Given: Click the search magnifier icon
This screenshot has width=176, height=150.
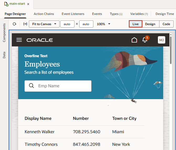Looking at the screenshot, I should coord(31,86).
